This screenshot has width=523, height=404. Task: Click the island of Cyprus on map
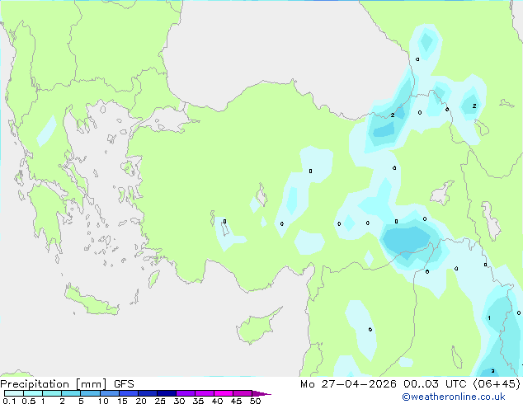pyautogui.click(x=257, y=327)
